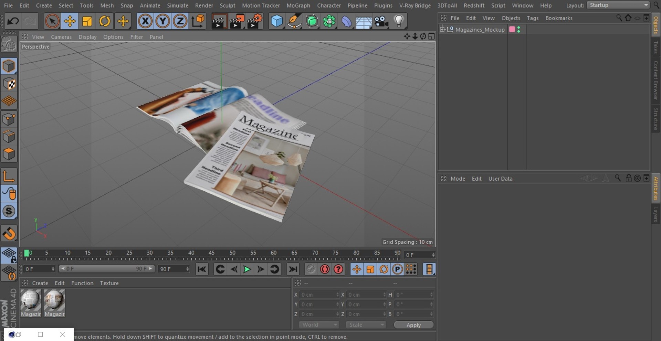Toggle X axis lock
This screenshot has width=661, height=341.
[x=145, y=21]
